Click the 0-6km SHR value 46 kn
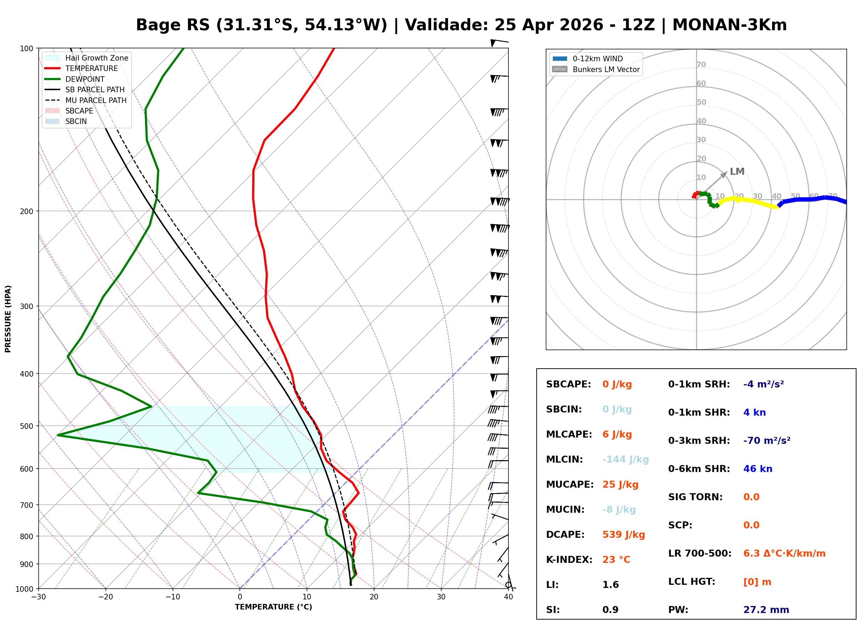 (x=758, y=469)
